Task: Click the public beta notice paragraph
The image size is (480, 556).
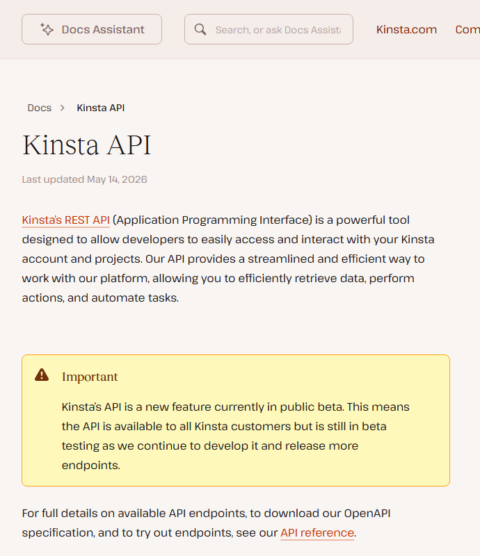Action: click(x=235, y=436)
